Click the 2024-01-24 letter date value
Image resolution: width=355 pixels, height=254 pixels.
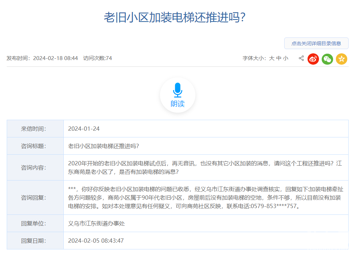pyautogui.click(x=84, y=129)
